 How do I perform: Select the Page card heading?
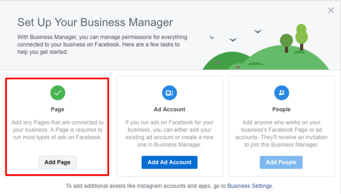coord(57,109)
